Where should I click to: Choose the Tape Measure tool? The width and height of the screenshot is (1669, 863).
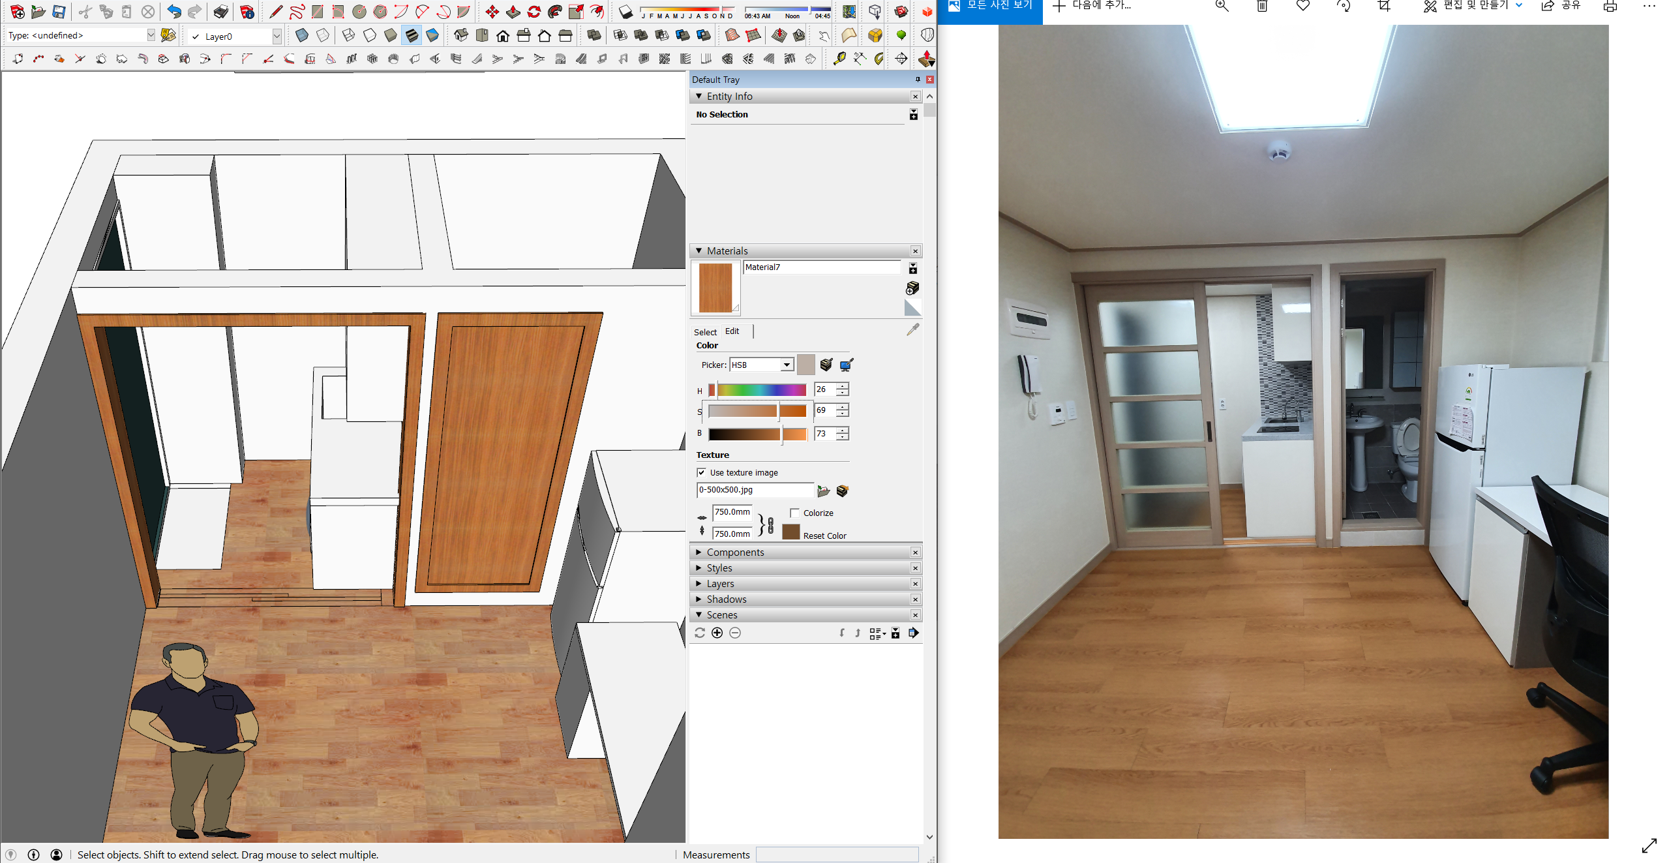[x=839, y=59]
